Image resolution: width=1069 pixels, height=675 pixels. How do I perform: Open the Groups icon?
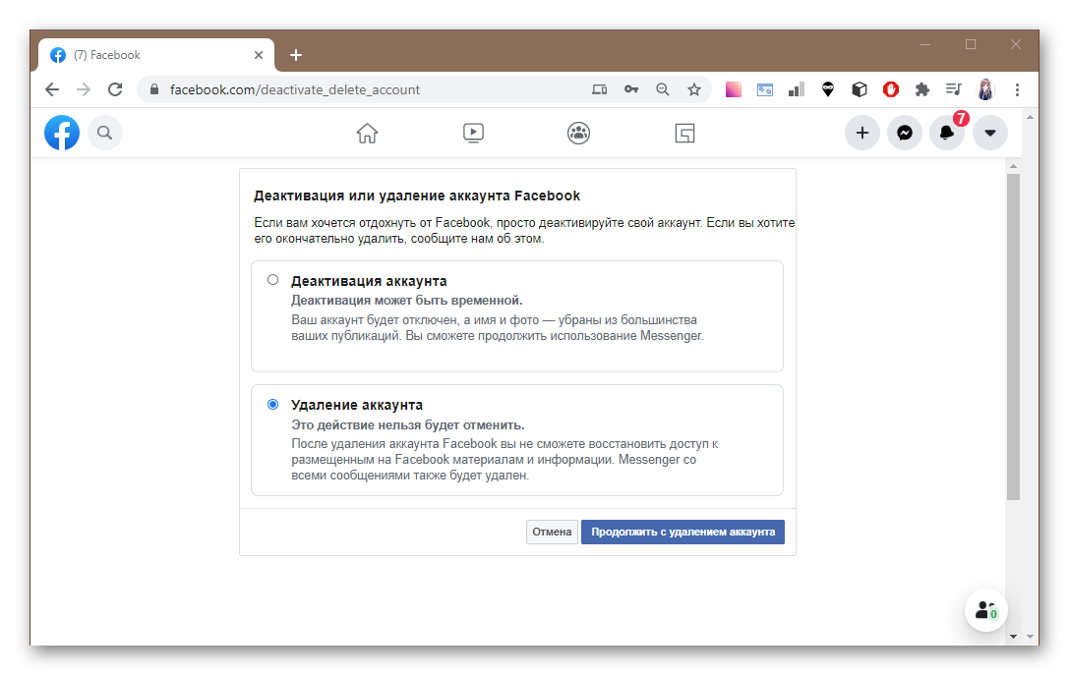pyautogui.click(x=579, y=133)
